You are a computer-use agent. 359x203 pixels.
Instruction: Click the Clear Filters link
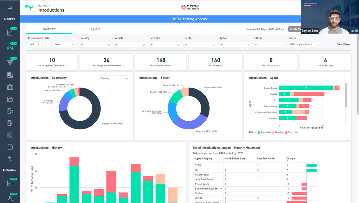(x=344, y=44)
